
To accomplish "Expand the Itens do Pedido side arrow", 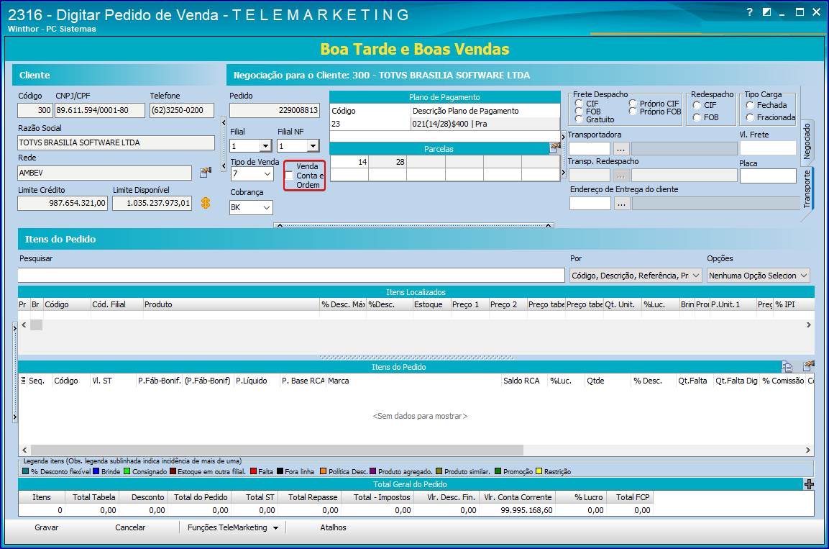I will click(x=15, y=417).
